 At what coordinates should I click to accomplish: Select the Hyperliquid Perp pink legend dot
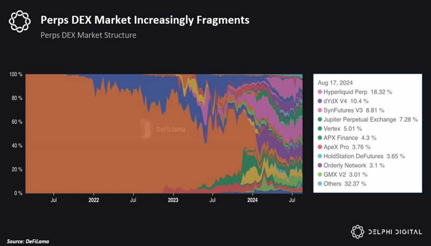pos(319,92)
